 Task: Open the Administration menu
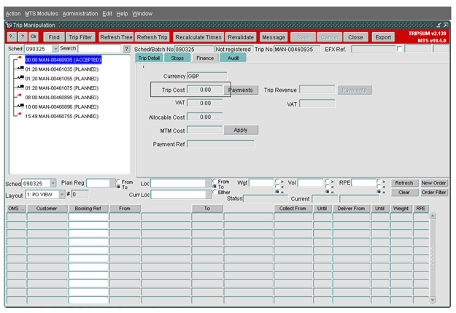tap(80, 14)
